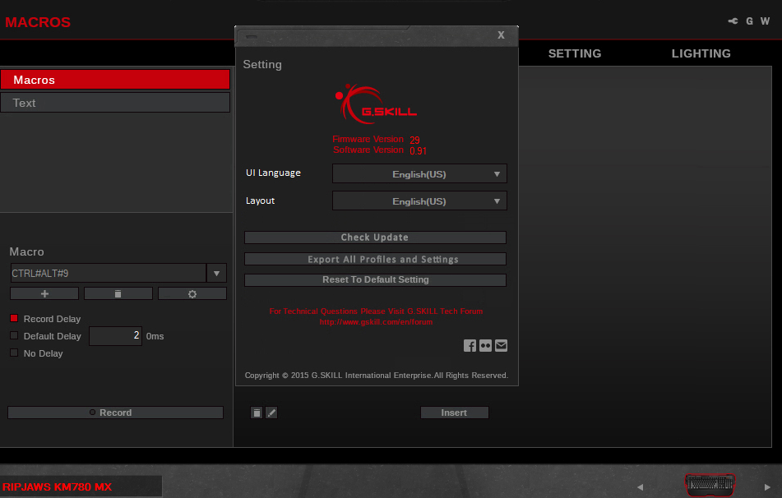Select the keyboard thumbnail in the bottom bar
Screen dimensions: 782x498
[x=710, y=484]
